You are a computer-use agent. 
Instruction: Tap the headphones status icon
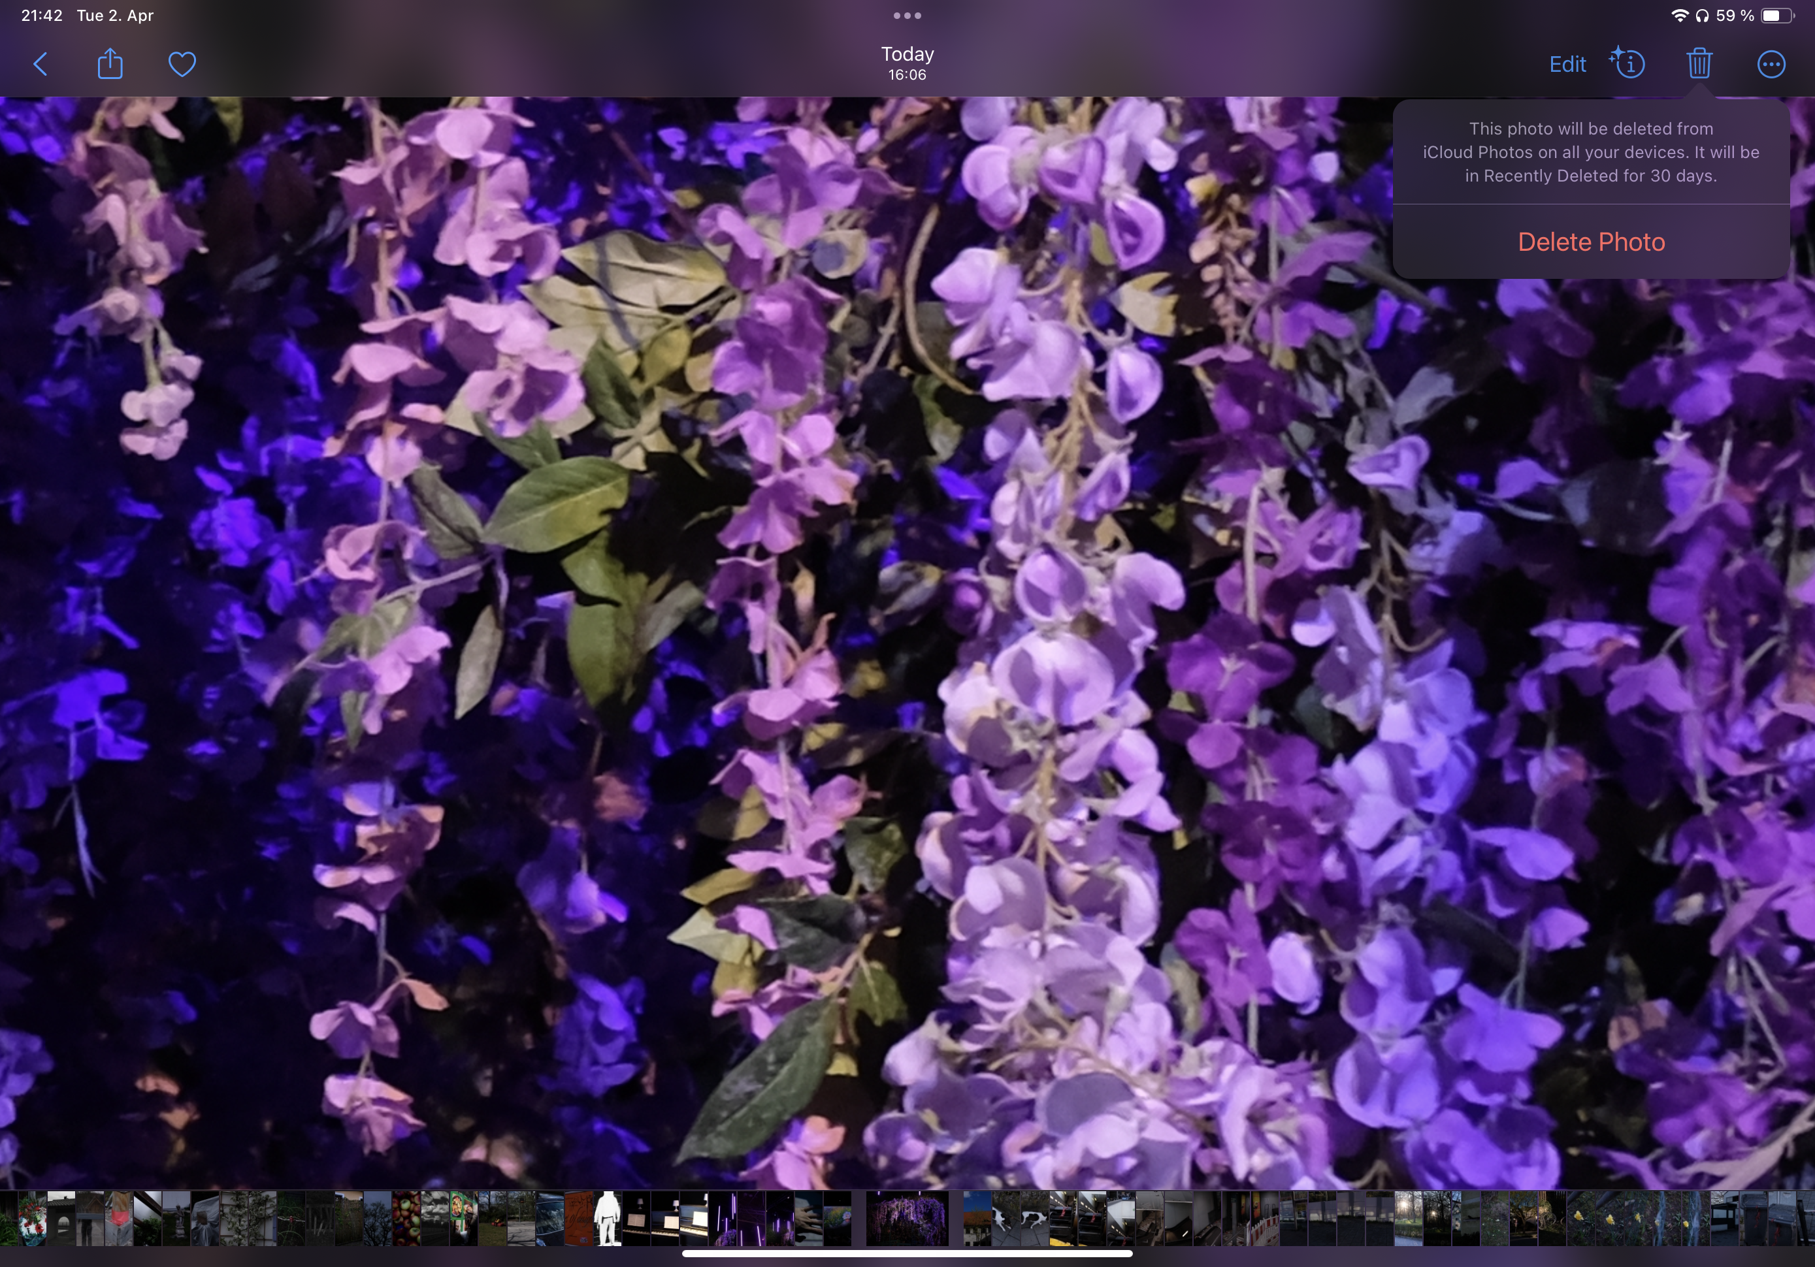pyautogui.click(x=1703, y=15)
